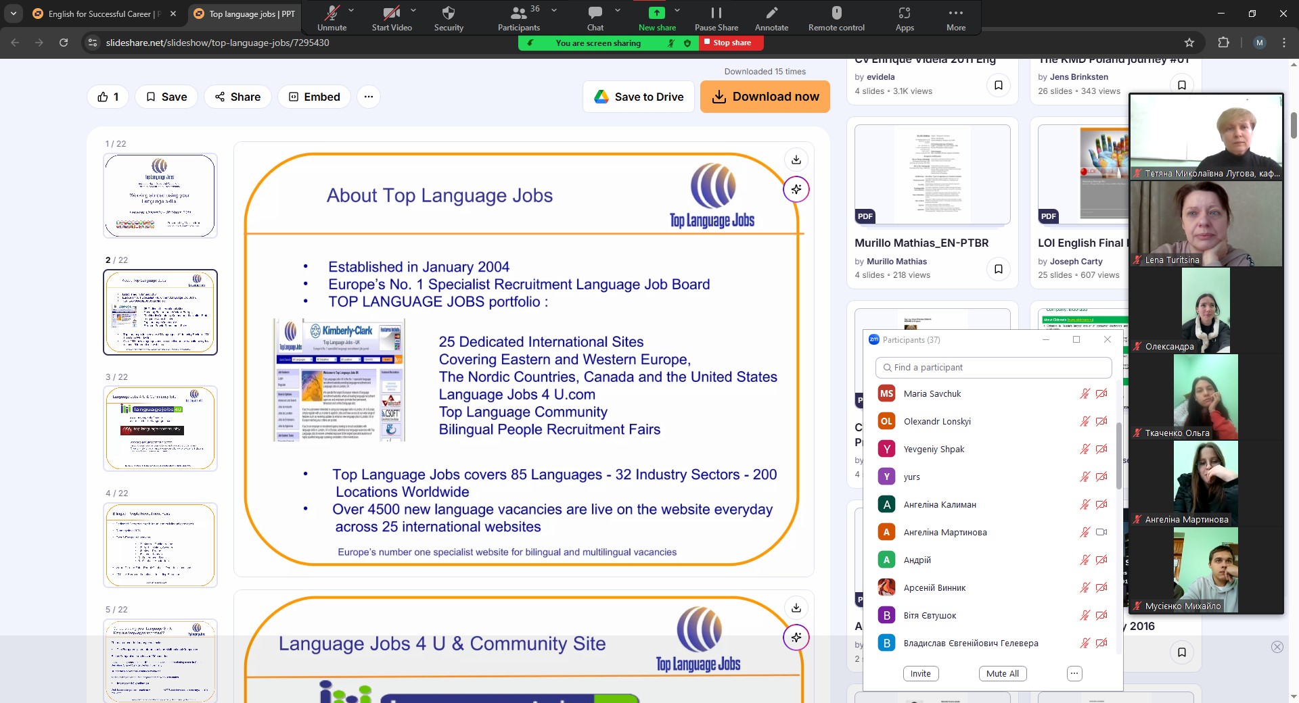Expand the audio options arrow beside Unmute
Screen dimensions: 1299x703
(x=351, y=10)
